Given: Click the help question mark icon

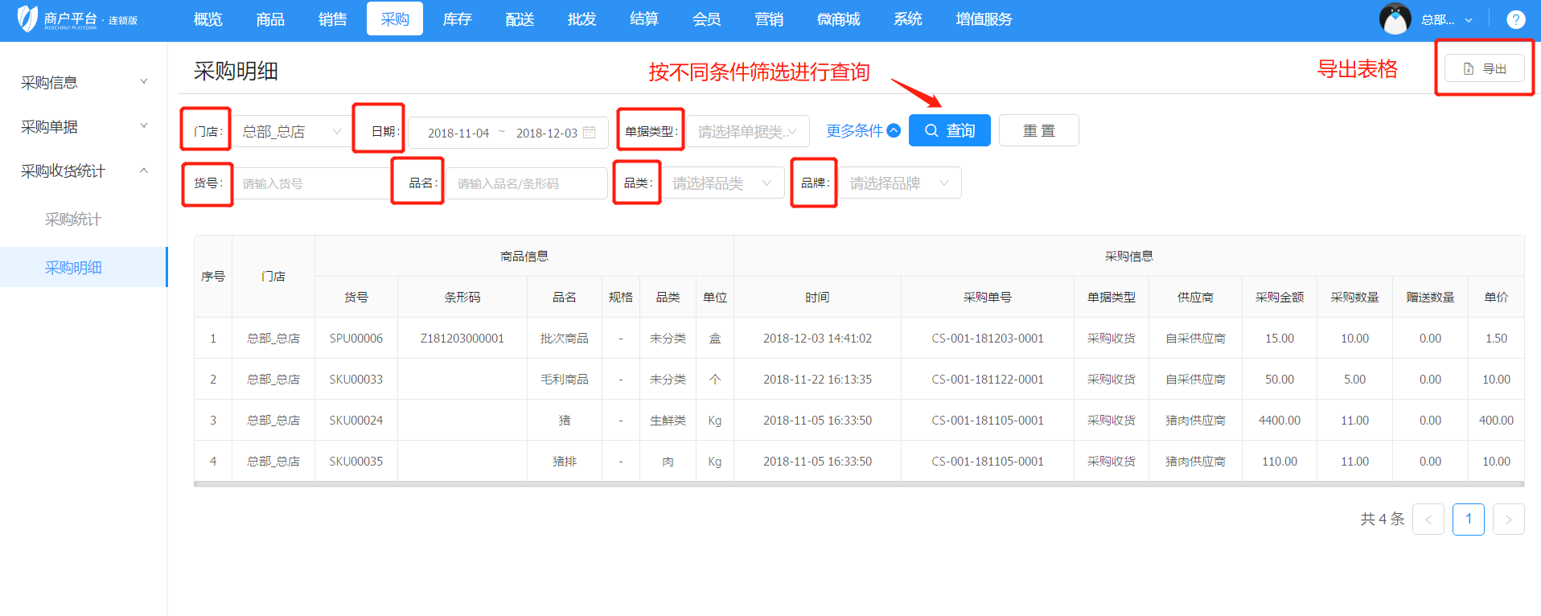Looking at the screenshot, I should [1515, 19].
